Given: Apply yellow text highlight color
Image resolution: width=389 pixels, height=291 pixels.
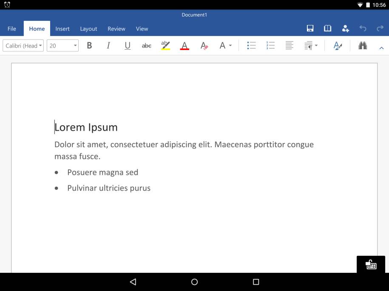Looking at the screenshot, I should tap(165, 45).
